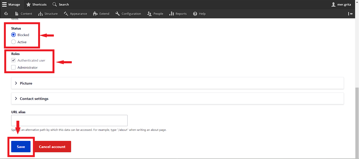This screenshot has height=159, width=359.
Task: Enable the Administrator role checkbox
Action: 13,67
